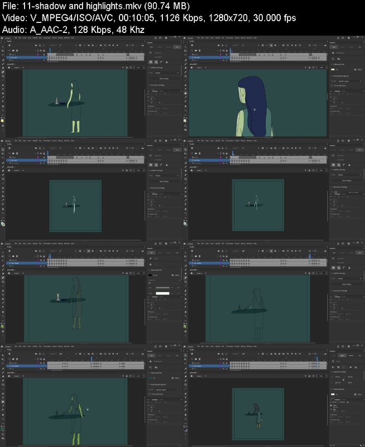
Task: Select Eyedropper tool in close-up hair frame
Action: click(186, 97)
